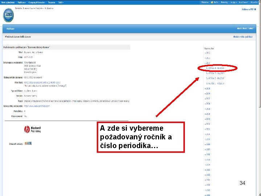The height and width of the screenshot is (196, 261).
Task: Open Sv. 63 Čís. 1 Feb 2010 issue
Action: pyautogui.click(x=215, y=83)
